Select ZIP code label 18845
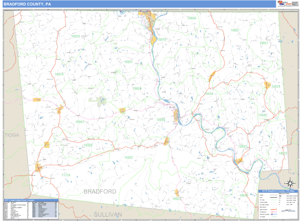The image size is (302, 221). pyautogui.click(x=263, y=115)
